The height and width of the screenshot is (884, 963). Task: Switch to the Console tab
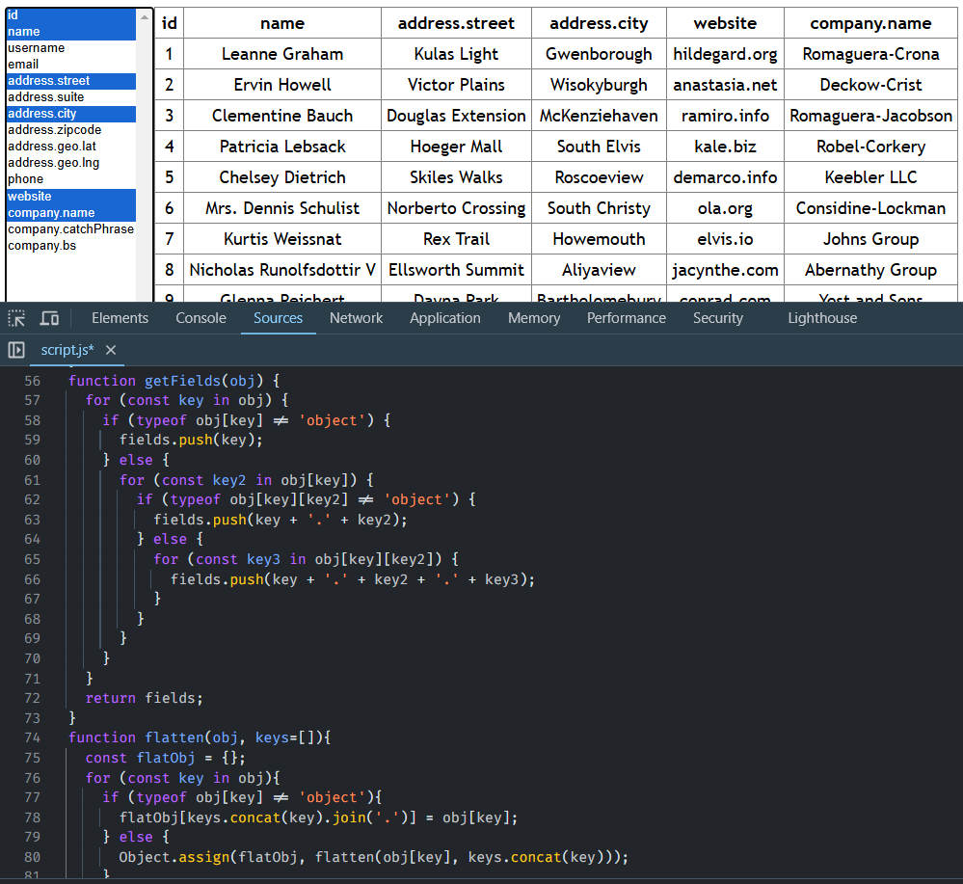[x=201, y=318]
